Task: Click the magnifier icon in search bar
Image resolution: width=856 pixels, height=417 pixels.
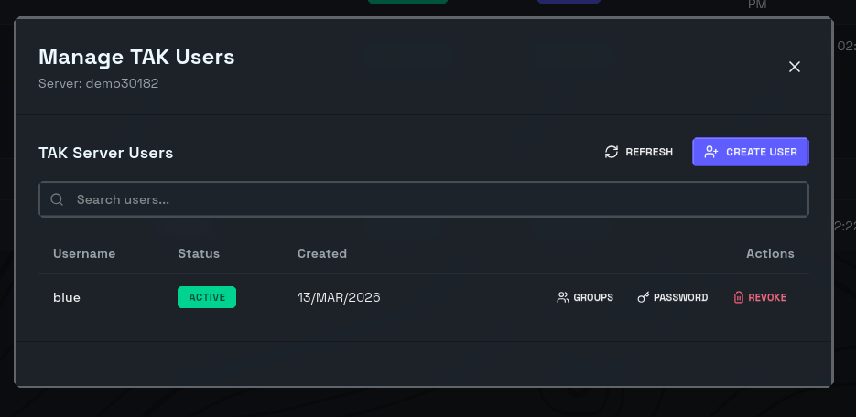Action: pyautogui.click(x=57, y=199)
